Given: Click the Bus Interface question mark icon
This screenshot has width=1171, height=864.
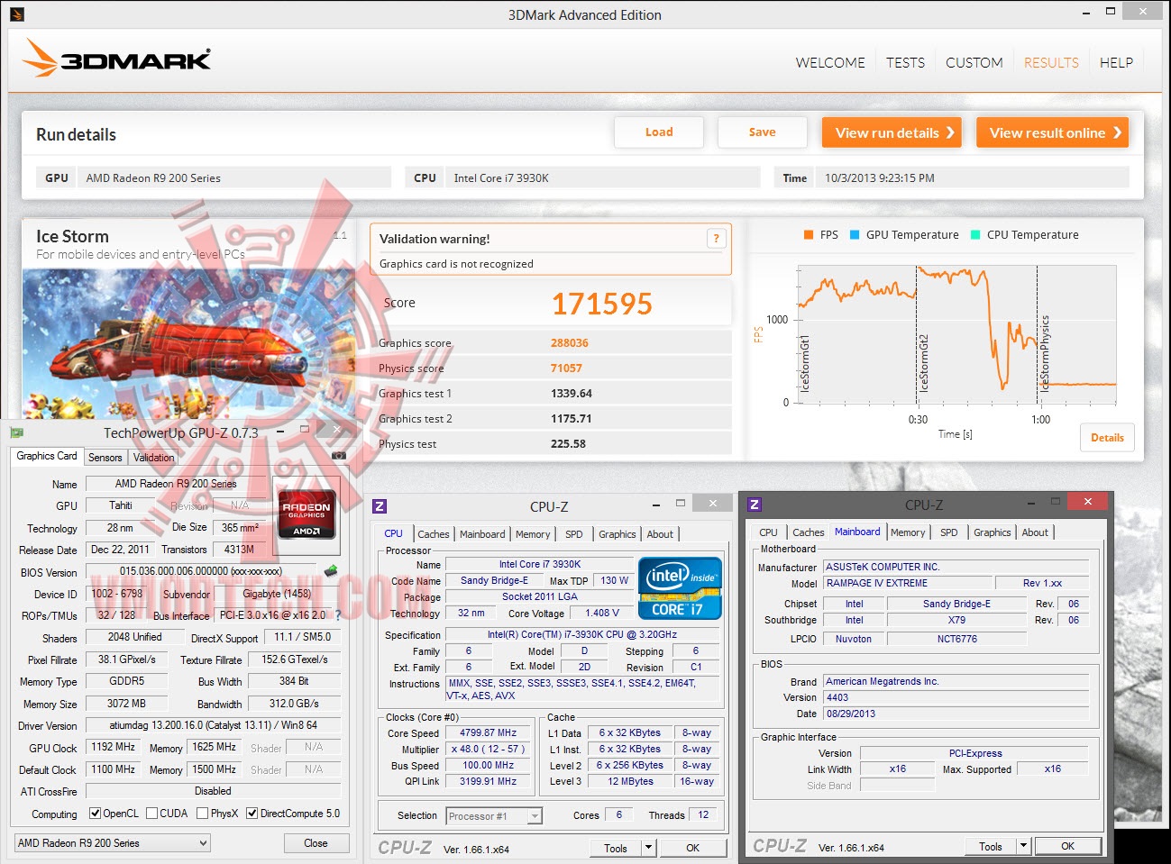Looking at the screenshot, I should coord(338,615).
